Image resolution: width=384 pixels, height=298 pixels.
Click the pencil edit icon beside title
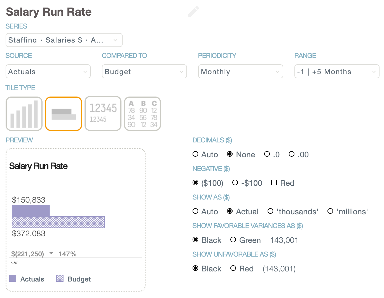point(193,12)
